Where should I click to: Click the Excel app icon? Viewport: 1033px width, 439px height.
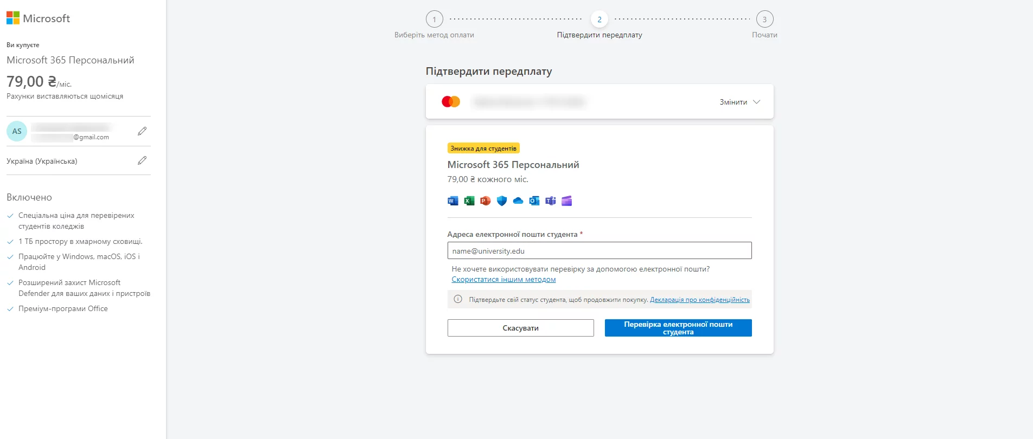pyautogui.click(x=469, y=201)
